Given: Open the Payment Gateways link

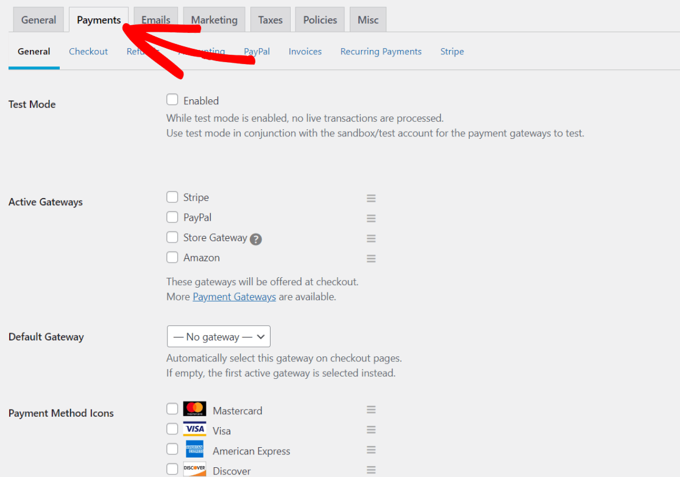Looking at the screenshot, I should tap(234, 297).
